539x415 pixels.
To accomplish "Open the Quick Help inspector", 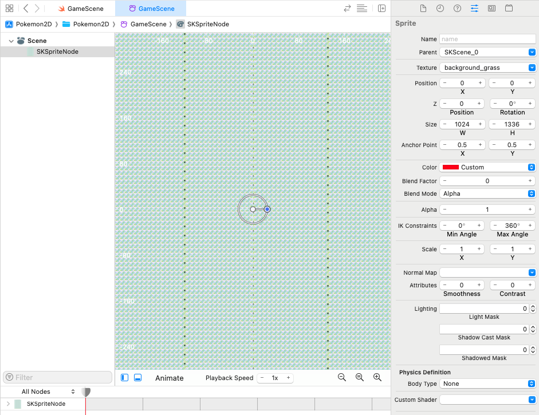I will pos(457,9).
